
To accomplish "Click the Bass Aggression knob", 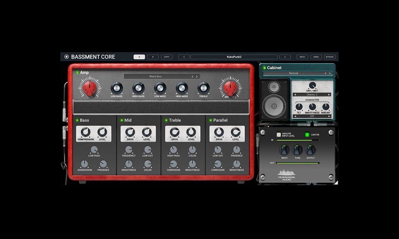I will coord(85,164).
